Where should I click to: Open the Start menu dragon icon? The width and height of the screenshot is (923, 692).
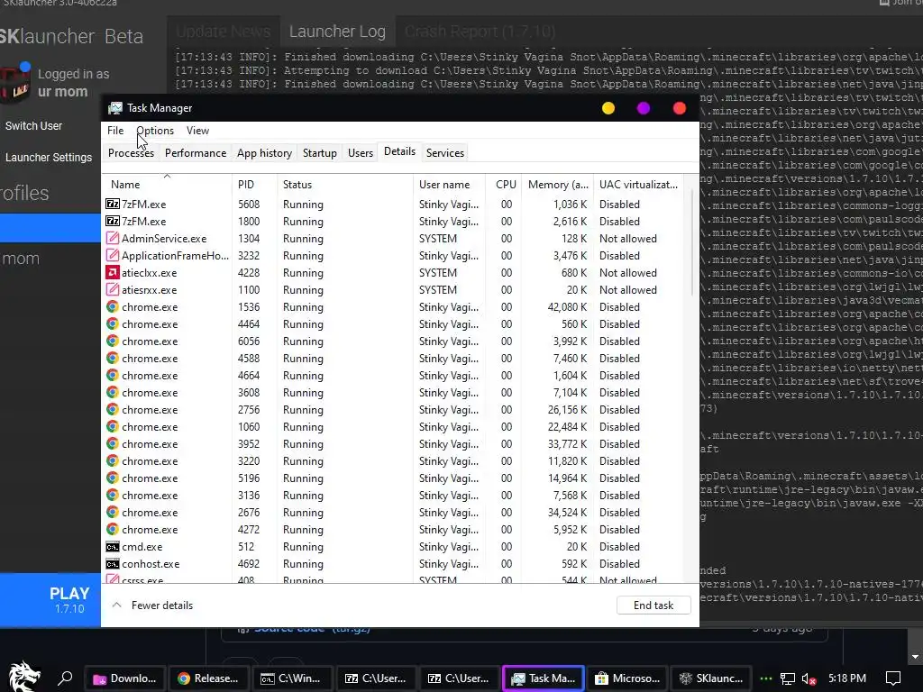(23, 676)
